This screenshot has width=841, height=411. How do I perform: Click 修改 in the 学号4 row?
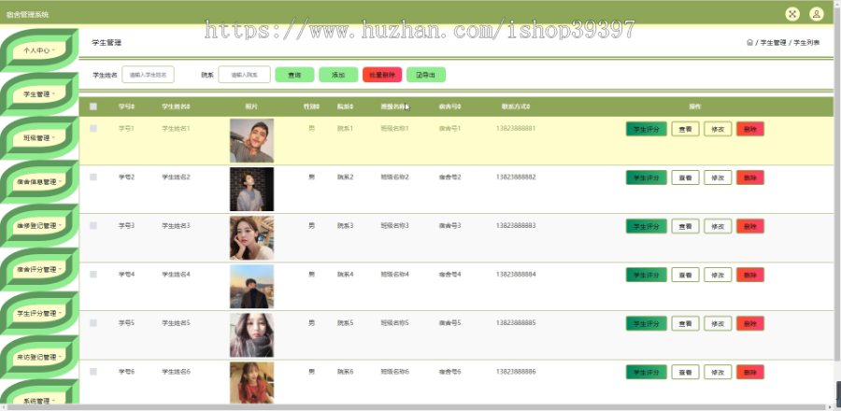pyautogui.click(x=718, y=275)
